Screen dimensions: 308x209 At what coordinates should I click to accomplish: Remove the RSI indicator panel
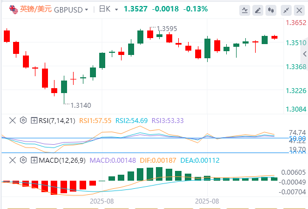(x=13, y=120)
